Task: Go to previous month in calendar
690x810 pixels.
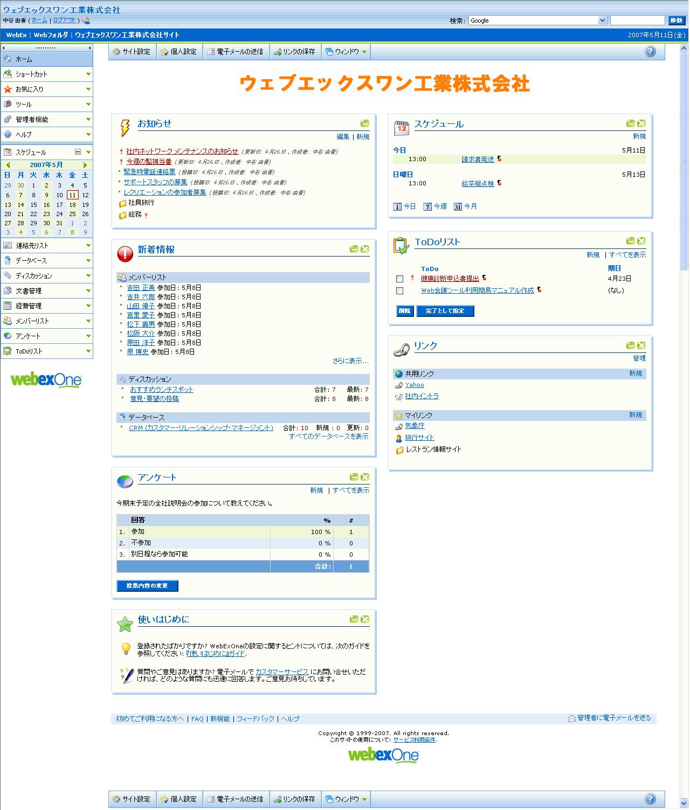Action: 8,165
